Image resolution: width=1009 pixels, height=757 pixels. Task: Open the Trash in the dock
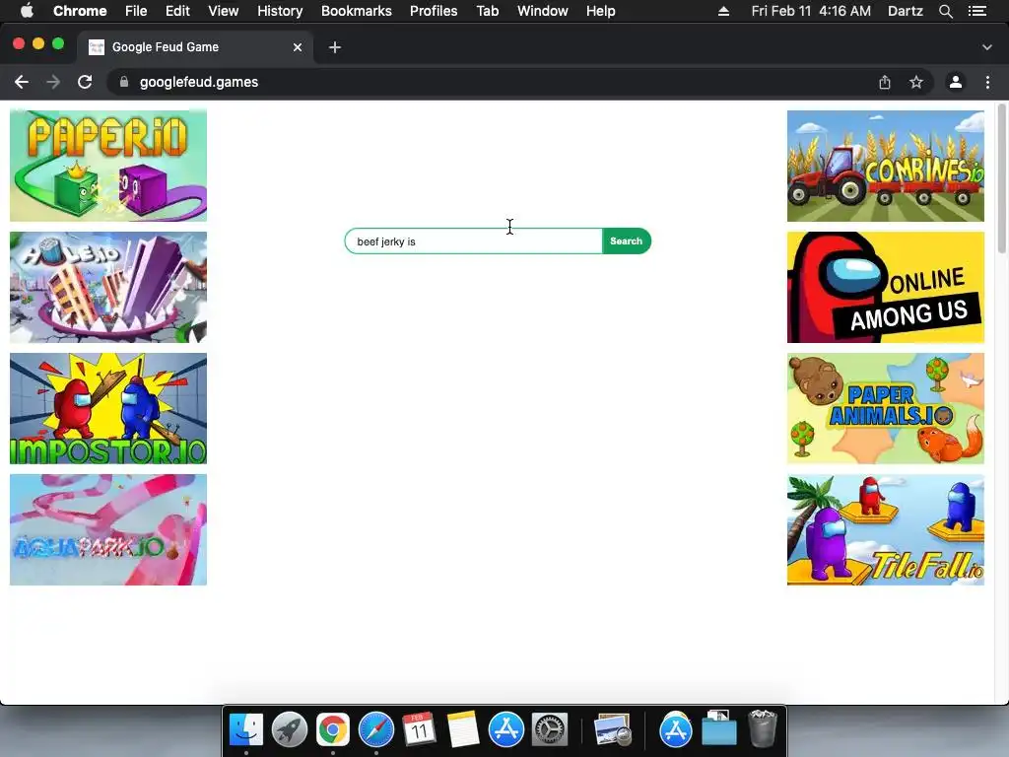[x=763, y=728]
